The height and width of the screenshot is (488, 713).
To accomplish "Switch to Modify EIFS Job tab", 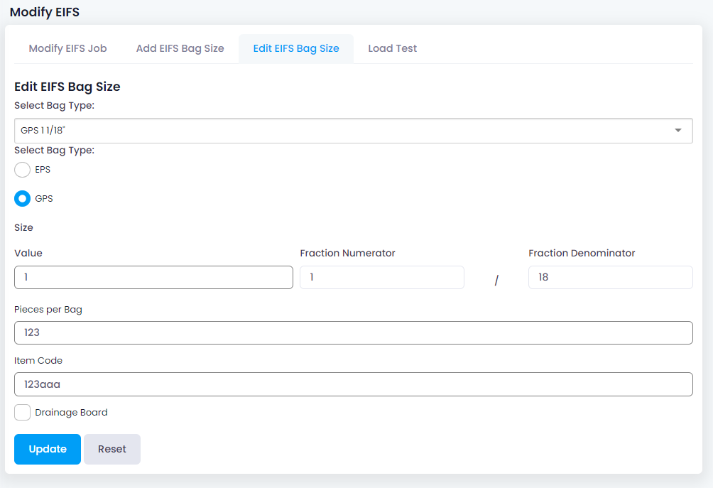I will click(x=67, y=49).
